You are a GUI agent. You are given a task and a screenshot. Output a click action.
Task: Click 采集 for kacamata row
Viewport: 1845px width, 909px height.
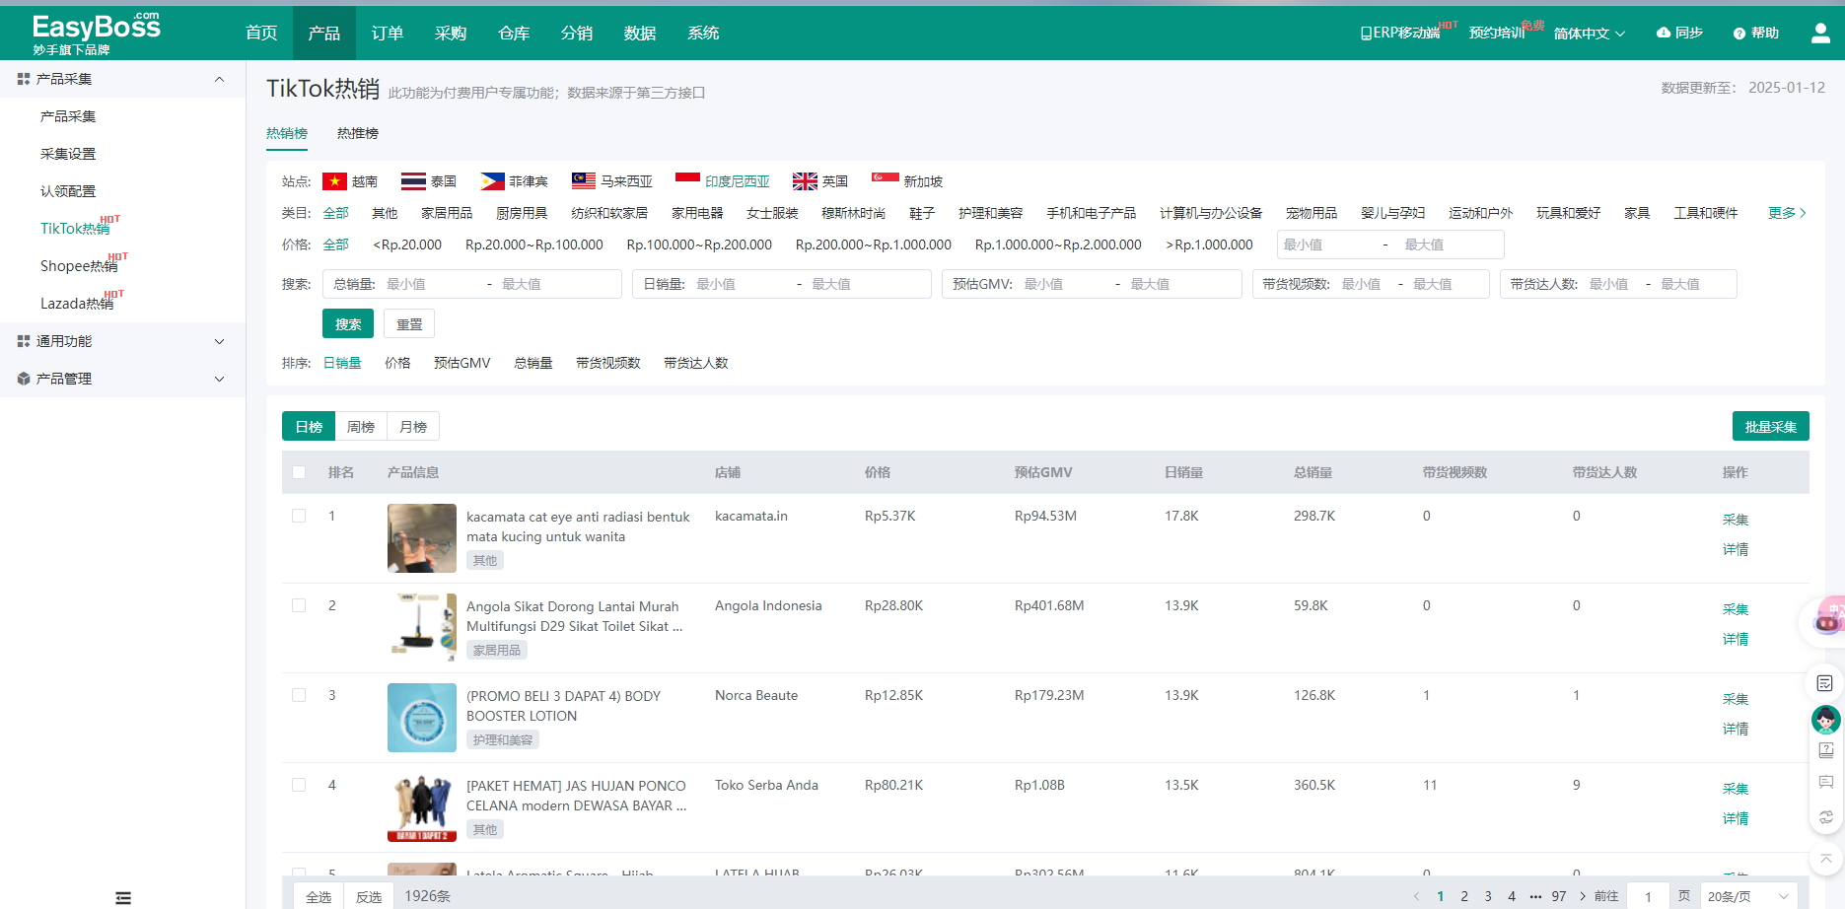click(1736, 520)
